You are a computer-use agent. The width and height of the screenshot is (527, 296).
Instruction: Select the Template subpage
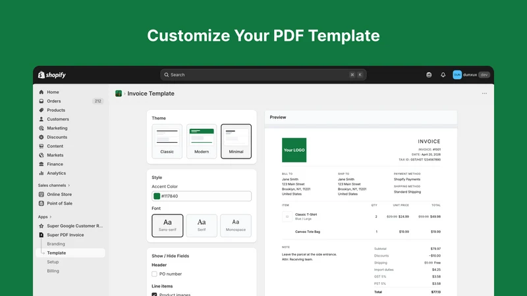click(x=70, y=253)
